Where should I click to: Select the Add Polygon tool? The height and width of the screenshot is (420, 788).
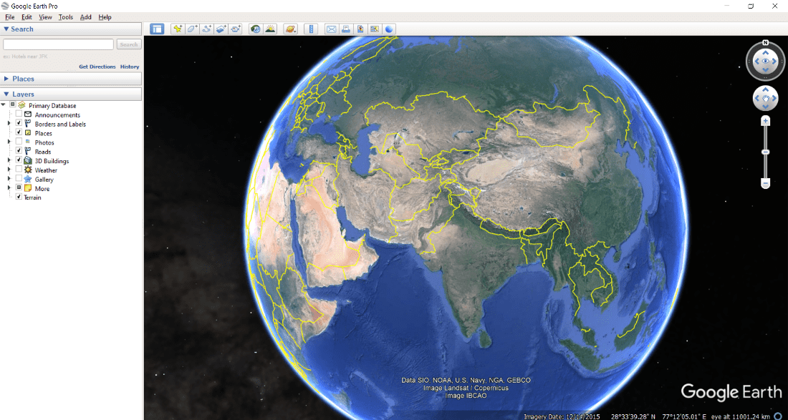[192, 29]
